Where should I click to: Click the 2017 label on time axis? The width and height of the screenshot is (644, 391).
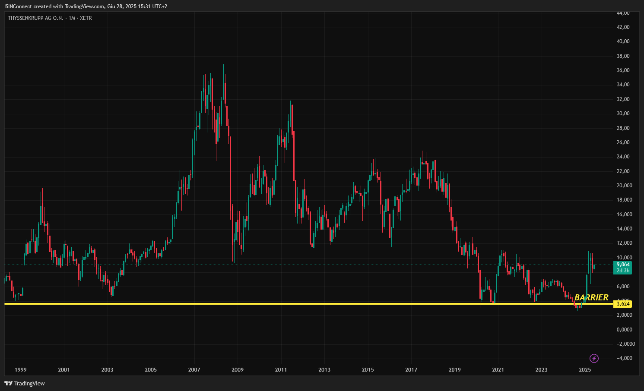[411, 370]
